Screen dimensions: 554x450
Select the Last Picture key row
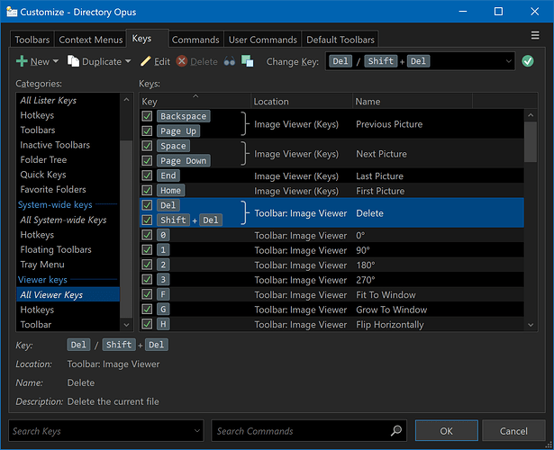(331, 175)
